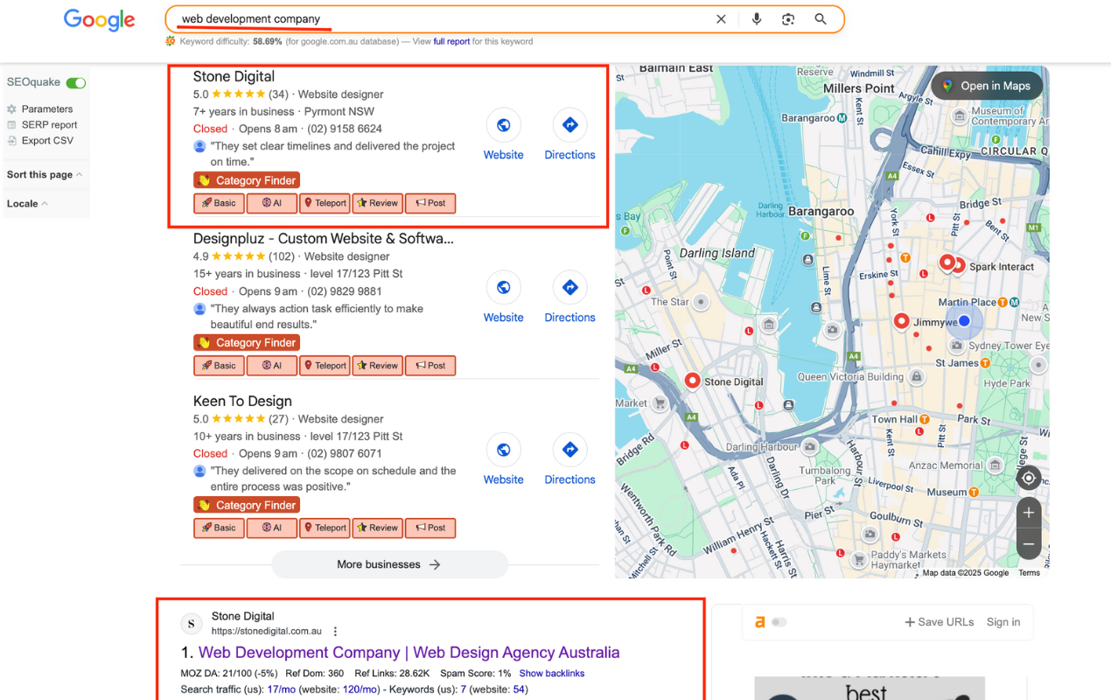Screen dimensions: 1111x700
Task: Go to Google home logo
Action: [x=99, y=20]
